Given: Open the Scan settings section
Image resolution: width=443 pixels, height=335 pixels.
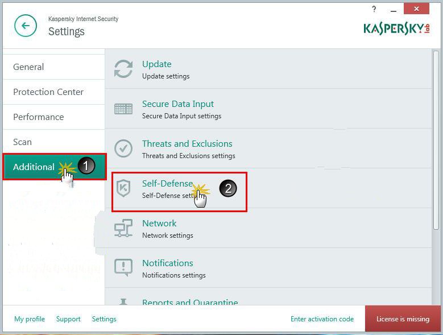Looking at the screenshot, I should click(x=53, y=142).
